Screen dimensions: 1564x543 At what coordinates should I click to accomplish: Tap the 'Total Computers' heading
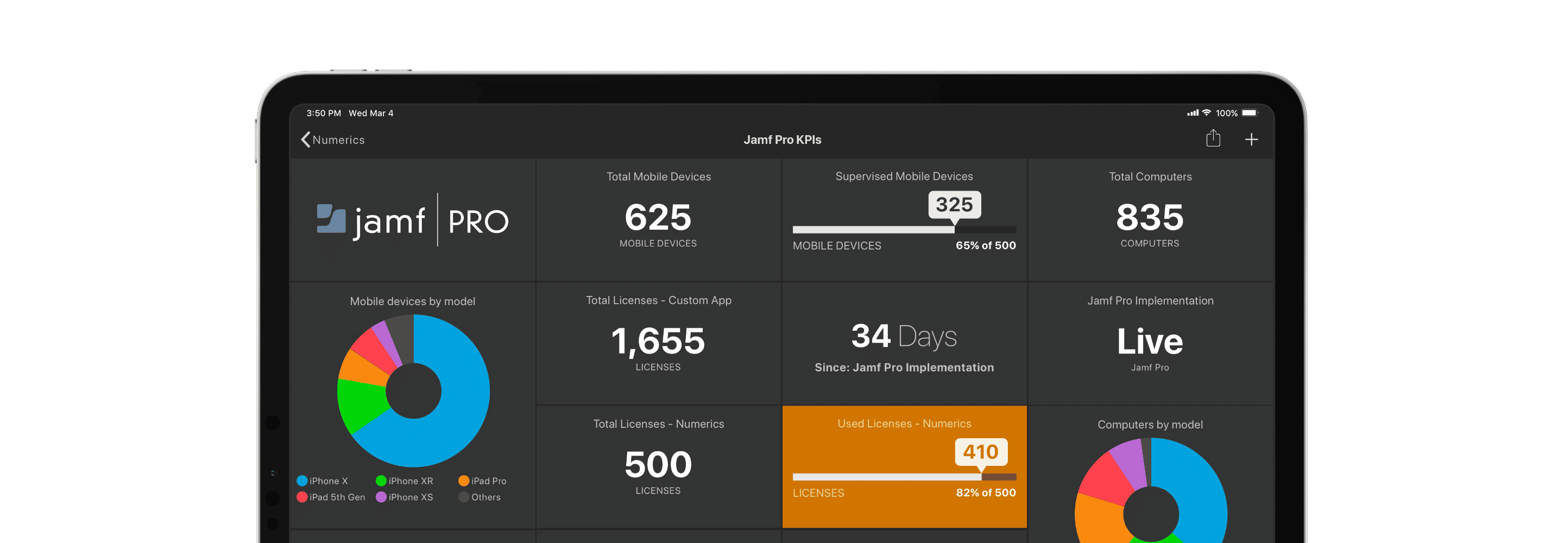(1150, 177)
